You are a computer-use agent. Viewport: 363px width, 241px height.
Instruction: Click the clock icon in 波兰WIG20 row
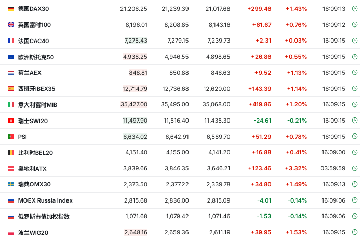(355, 232)
